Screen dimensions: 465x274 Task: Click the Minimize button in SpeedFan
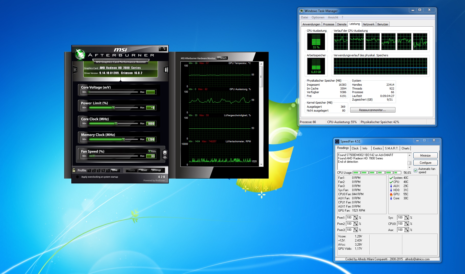pyautogui.click(x=425, y=156)
